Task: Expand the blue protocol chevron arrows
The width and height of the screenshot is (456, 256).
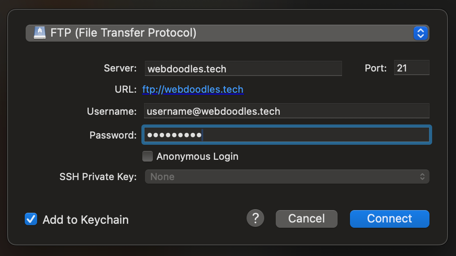Action: click(420, 33)
